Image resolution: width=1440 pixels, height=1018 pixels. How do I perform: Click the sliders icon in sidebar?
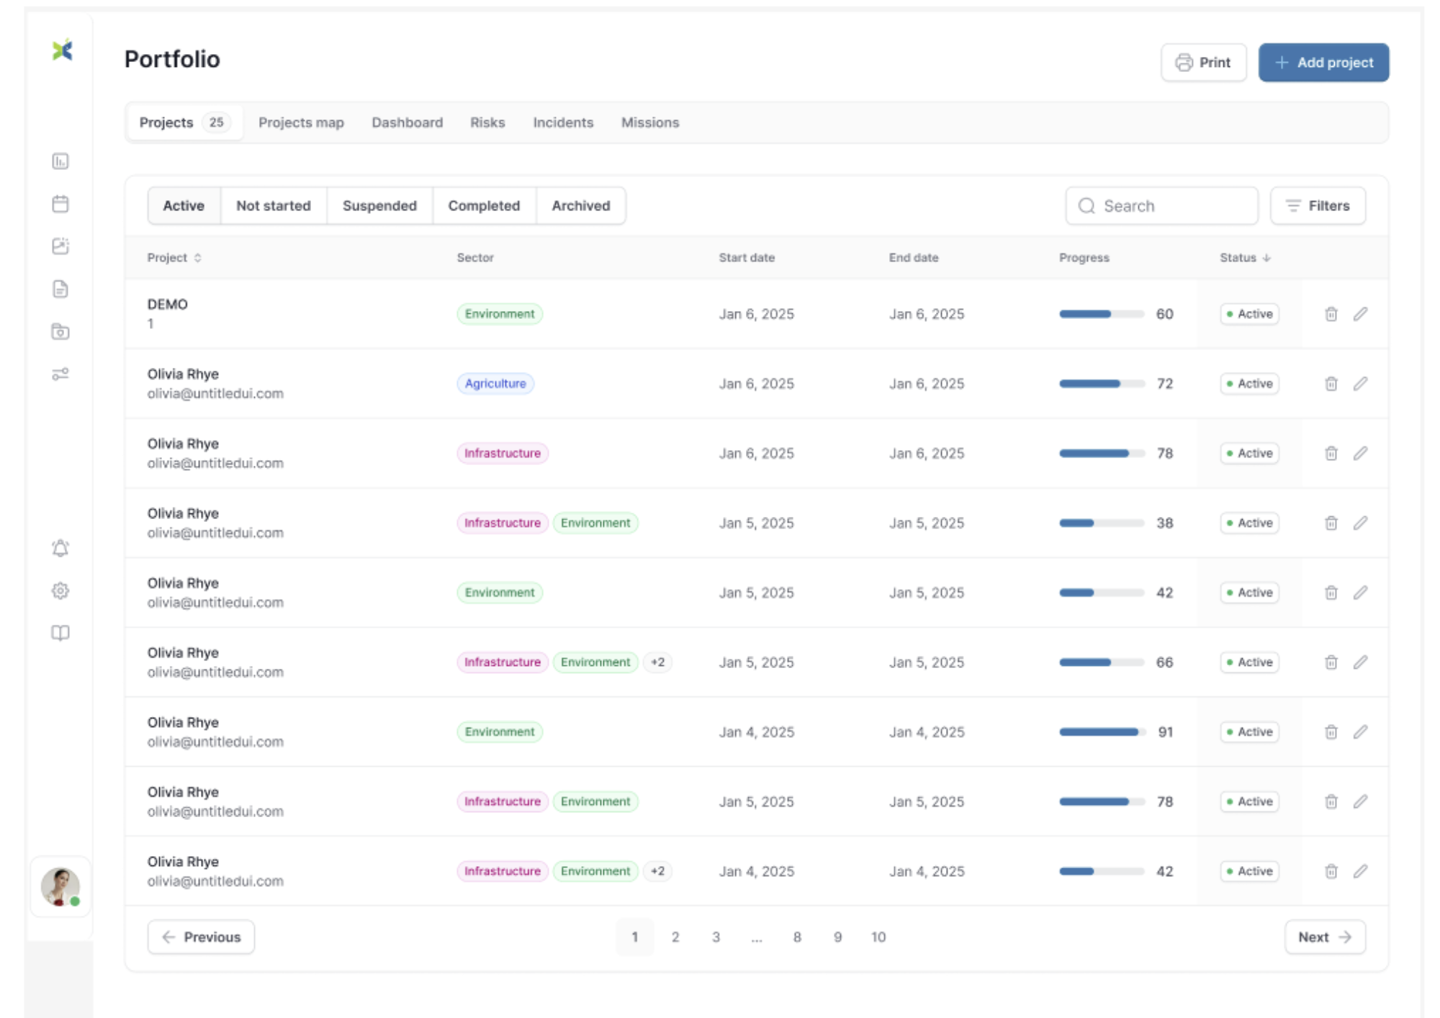[60, 374]
